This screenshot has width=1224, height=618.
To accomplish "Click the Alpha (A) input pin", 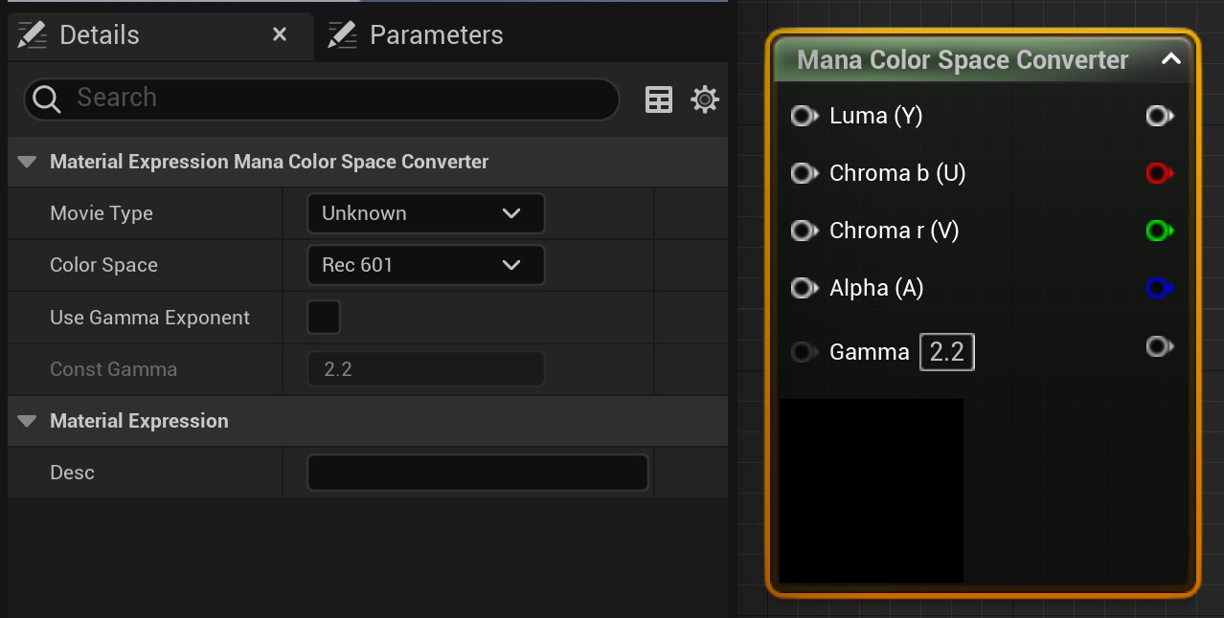I will pyautogui.click(x=803, y=288).
